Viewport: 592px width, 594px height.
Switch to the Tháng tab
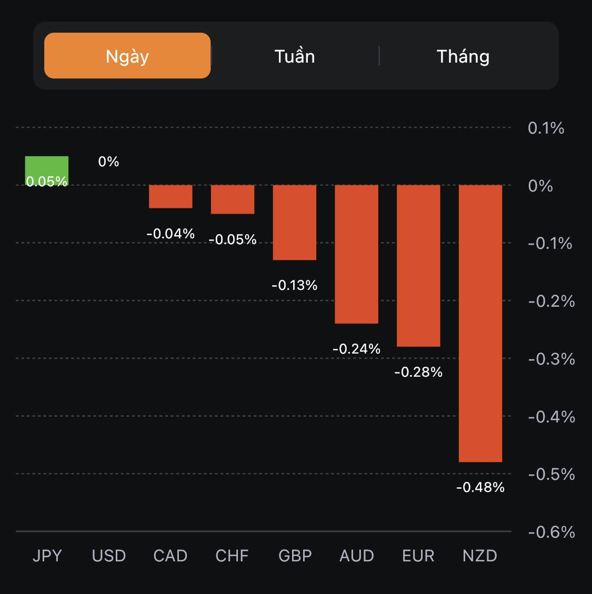point(463,56)
